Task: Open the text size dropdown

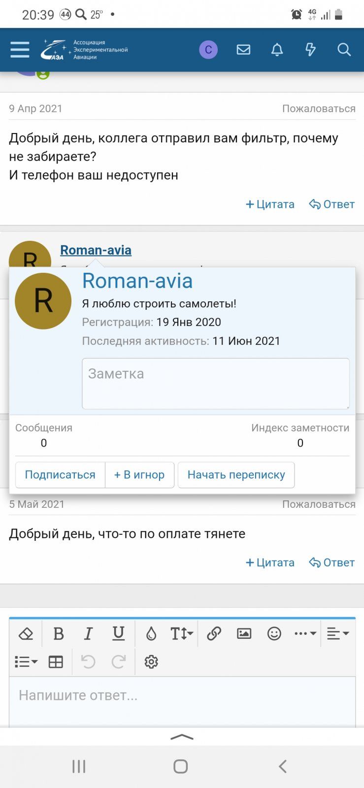Action: click(x=181, y=634)
